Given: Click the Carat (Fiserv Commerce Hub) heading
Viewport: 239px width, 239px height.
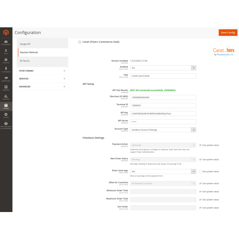Looking at the screenshot, I should point(101,42).
